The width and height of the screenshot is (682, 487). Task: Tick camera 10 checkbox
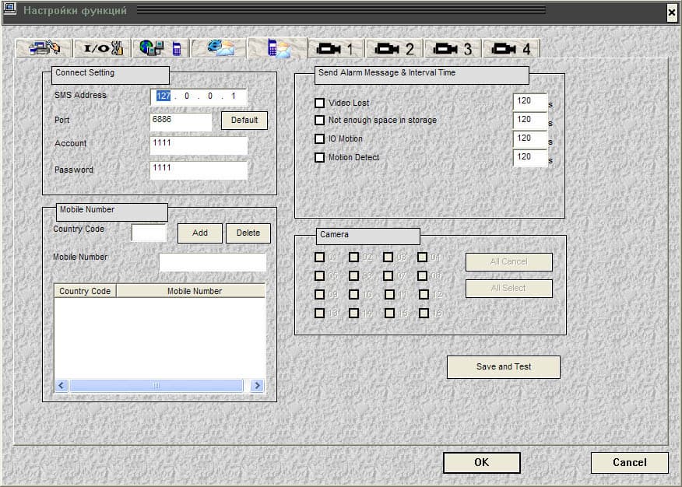pos(353,295)
